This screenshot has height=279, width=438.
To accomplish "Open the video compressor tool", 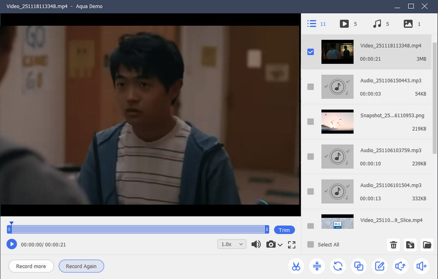I will [317, 266].
